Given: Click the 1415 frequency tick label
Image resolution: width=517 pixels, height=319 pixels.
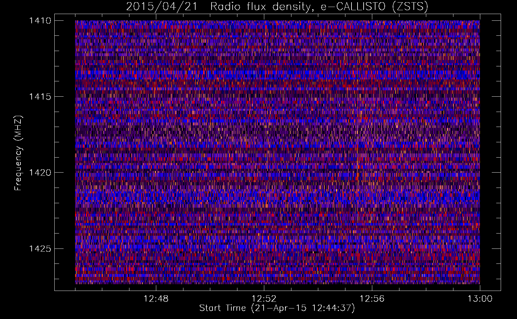Looking at the screenshot, I should [40, 97].
